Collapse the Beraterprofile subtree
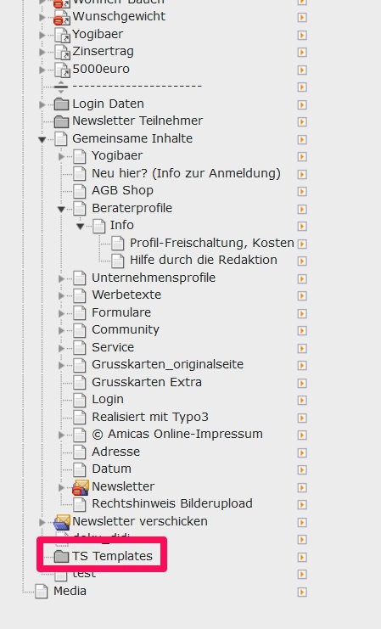 pos(61,209)
